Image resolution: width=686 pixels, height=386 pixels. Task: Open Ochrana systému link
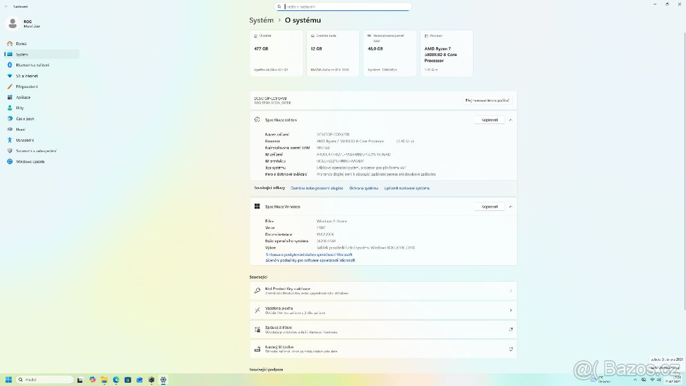[x=364, y=188]
